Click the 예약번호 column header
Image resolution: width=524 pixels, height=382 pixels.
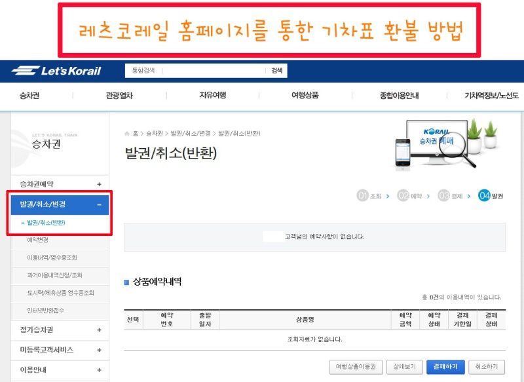167,320
